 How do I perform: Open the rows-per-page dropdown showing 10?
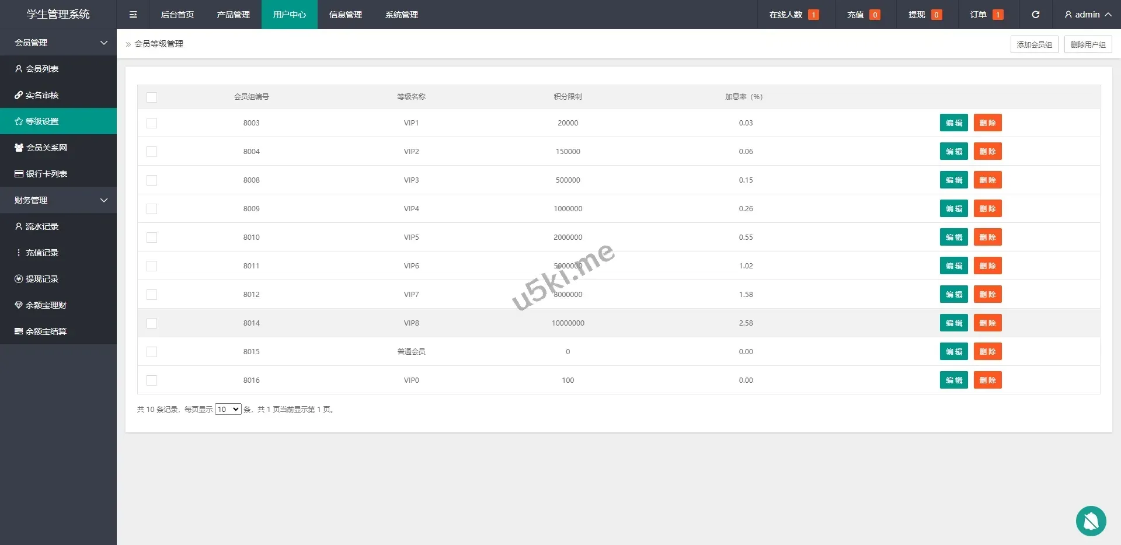coord(228,410)
